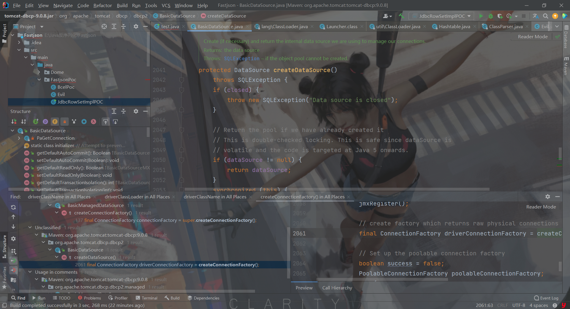Click the code-with-me user icon
Screen dimensions: 570x309
click(387, 16)
